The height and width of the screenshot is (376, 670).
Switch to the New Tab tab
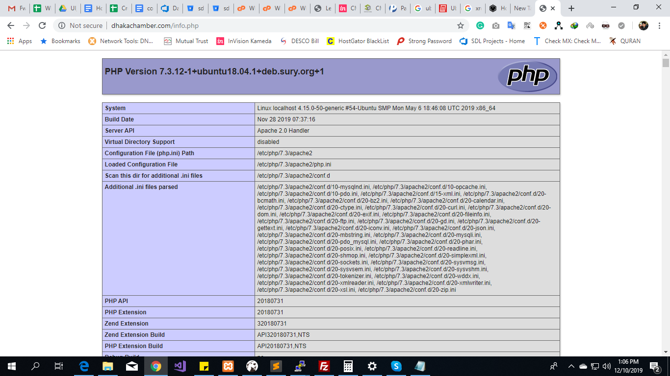pos(521,8)
